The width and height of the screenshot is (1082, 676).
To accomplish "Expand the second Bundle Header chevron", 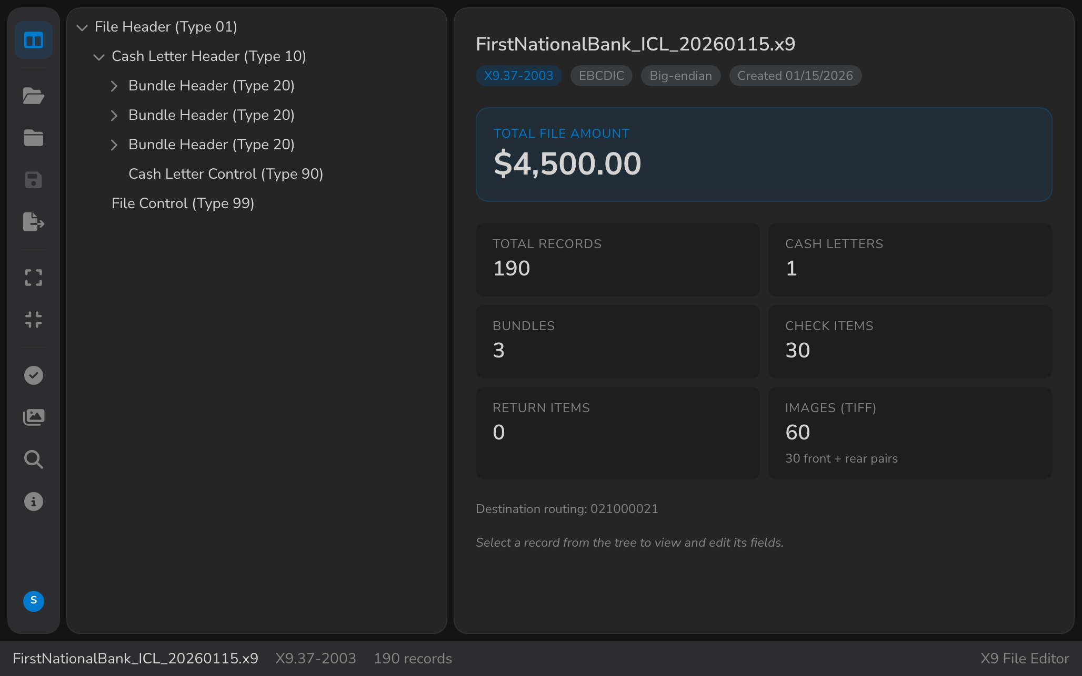I will (x=114, y=115).
